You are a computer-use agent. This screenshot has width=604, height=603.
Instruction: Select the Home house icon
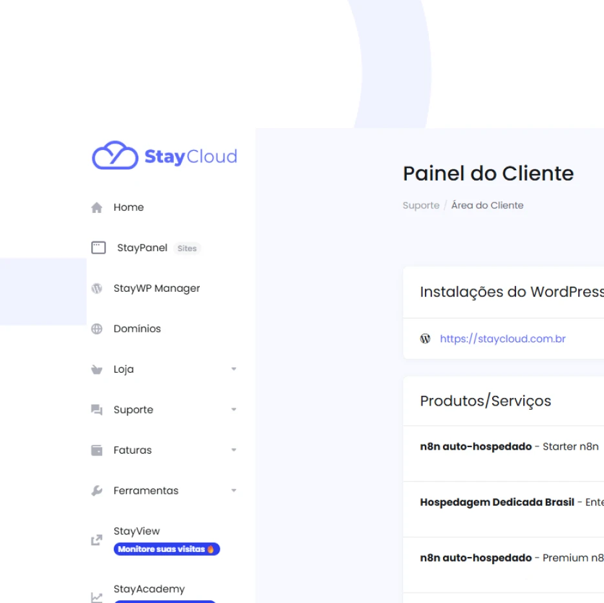(x=97, y=207)
